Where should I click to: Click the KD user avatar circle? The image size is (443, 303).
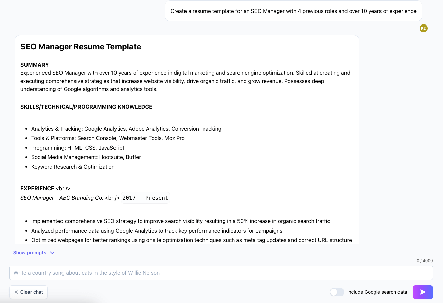[x=423, y=28]
